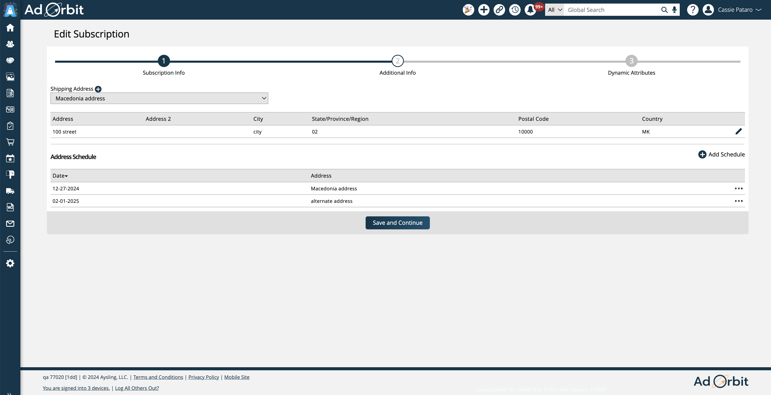This screenshot has height=395, width=771.
Task: Click the recent history clock icon
Action: tap(515, 10)
